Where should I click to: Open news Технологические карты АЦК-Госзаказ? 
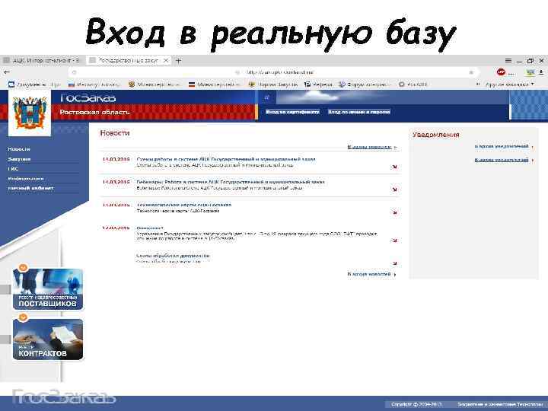pos(184,205)
